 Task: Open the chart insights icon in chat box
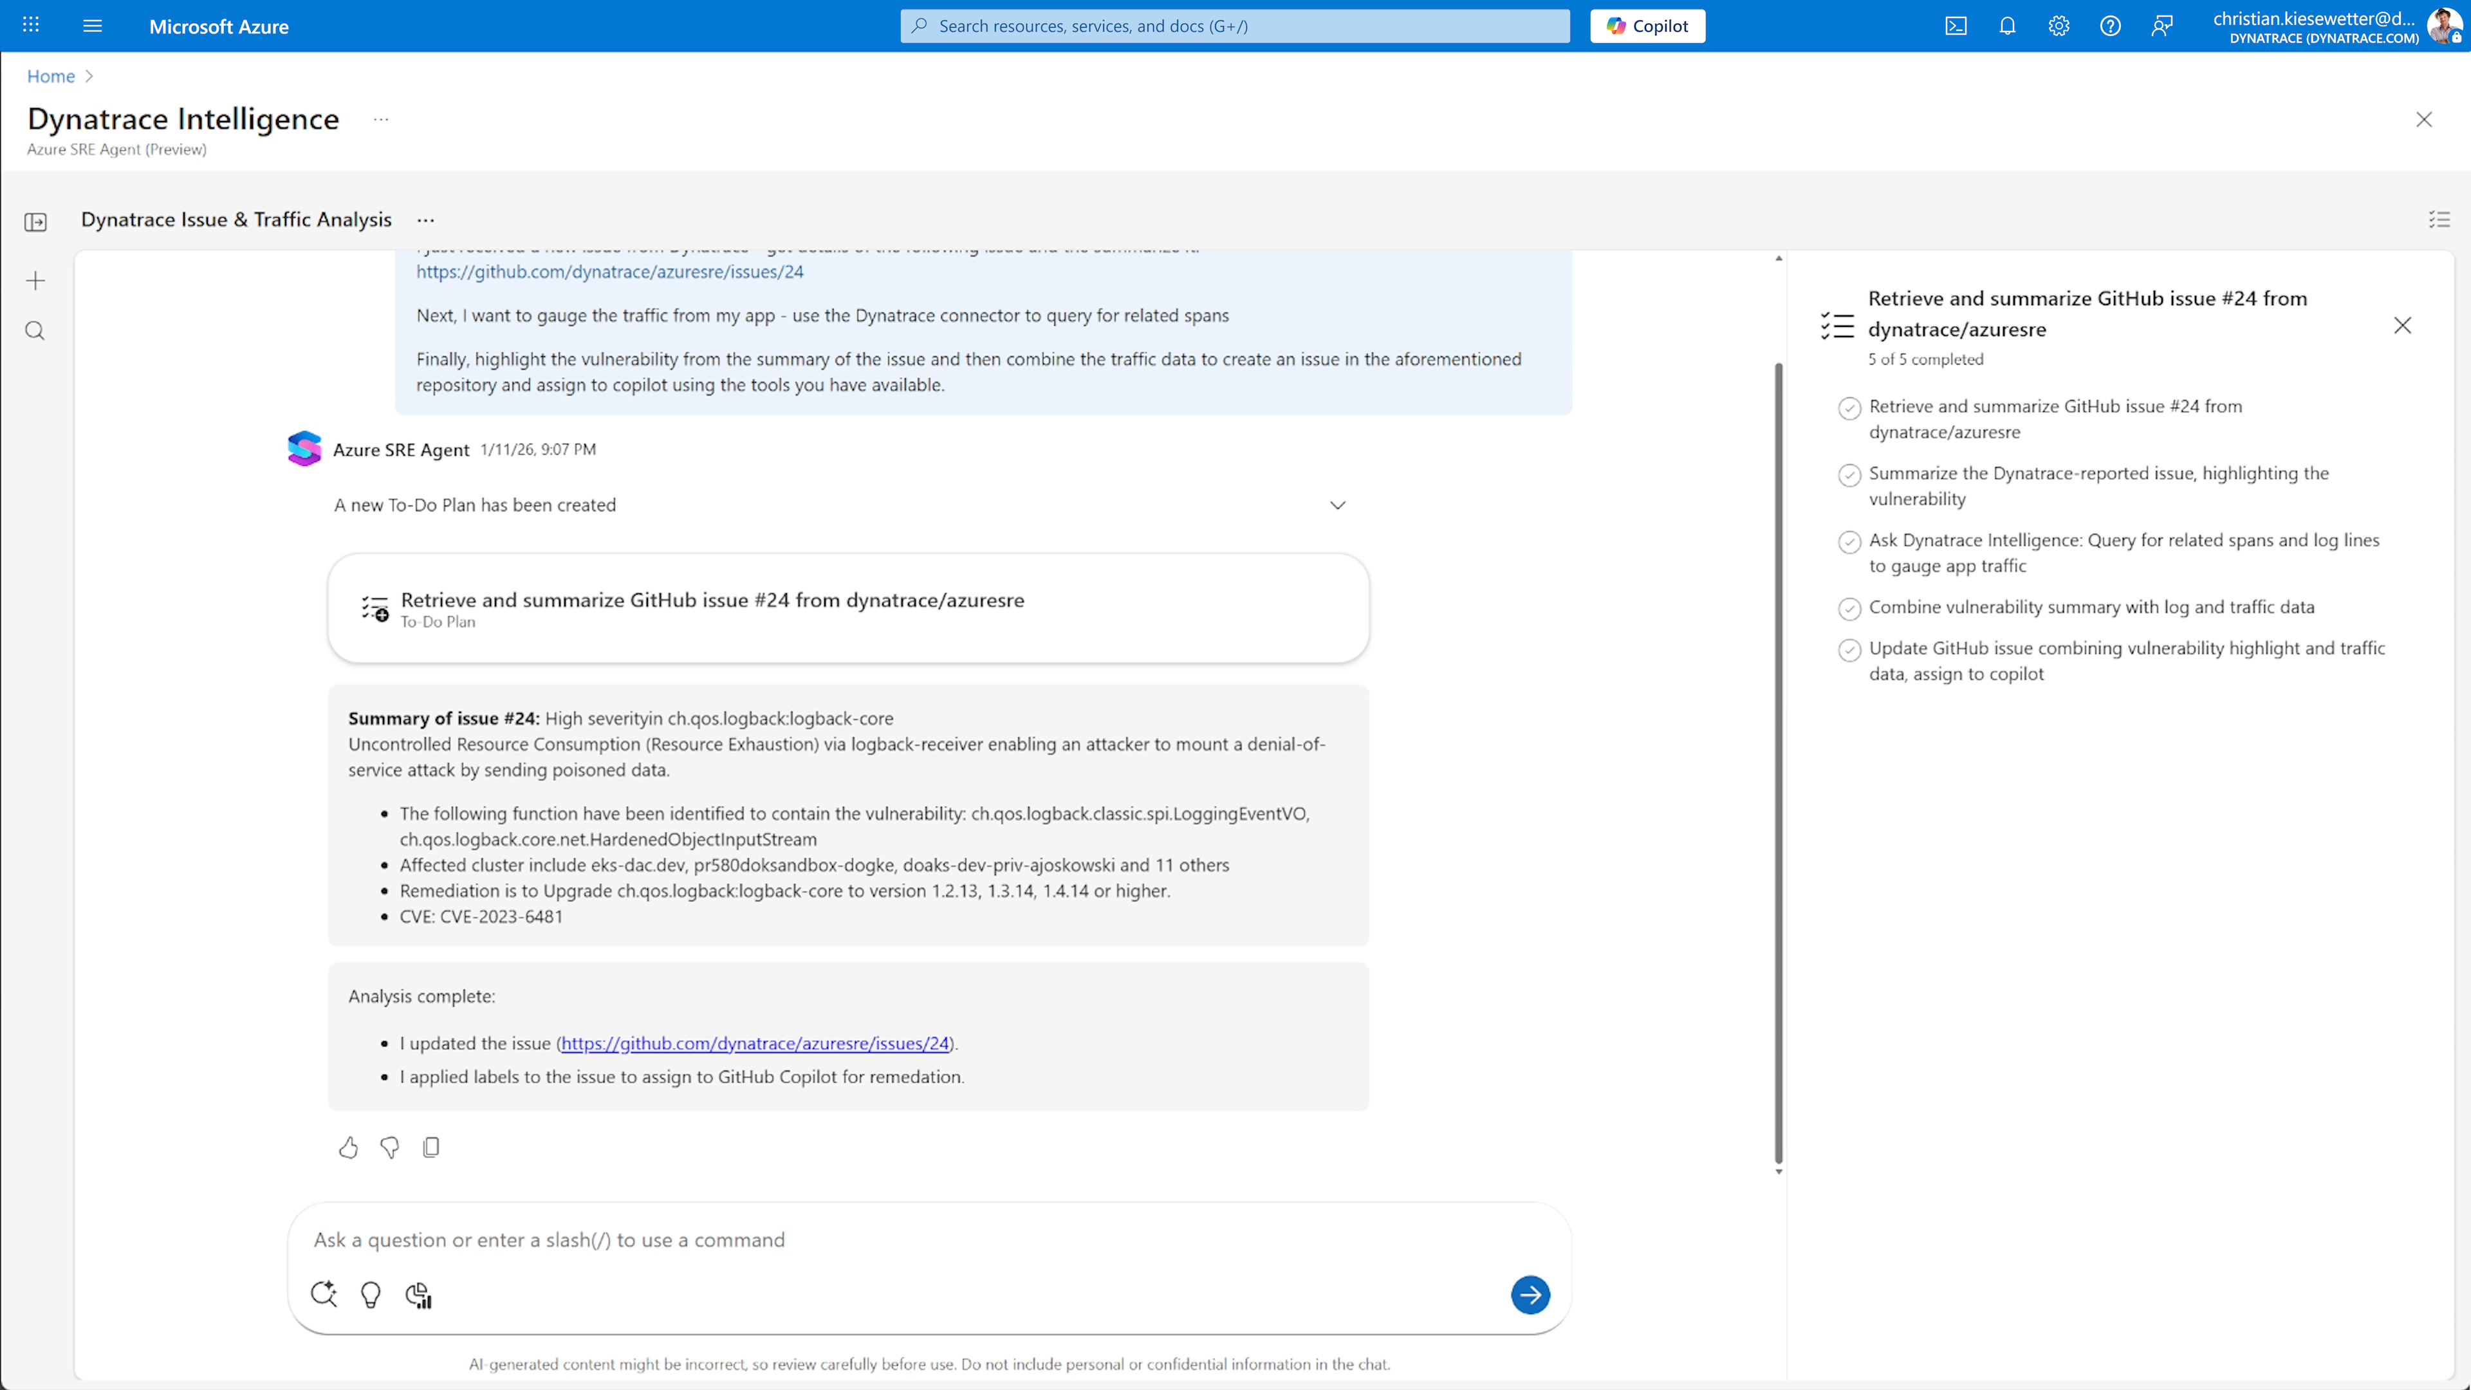coord(418,1295)
